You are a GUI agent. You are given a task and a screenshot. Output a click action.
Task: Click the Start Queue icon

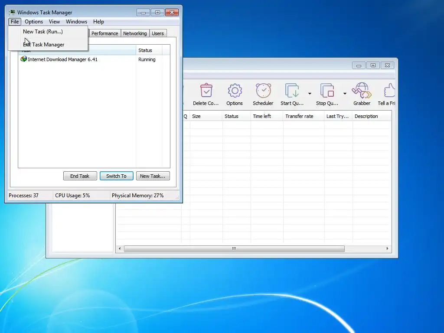pyautogui.click(x=292, y=90)
